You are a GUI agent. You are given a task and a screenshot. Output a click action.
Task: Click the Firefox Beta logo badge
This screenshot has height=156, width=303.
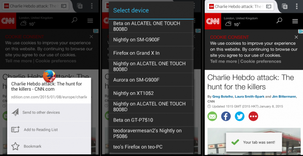pos(49,76)
